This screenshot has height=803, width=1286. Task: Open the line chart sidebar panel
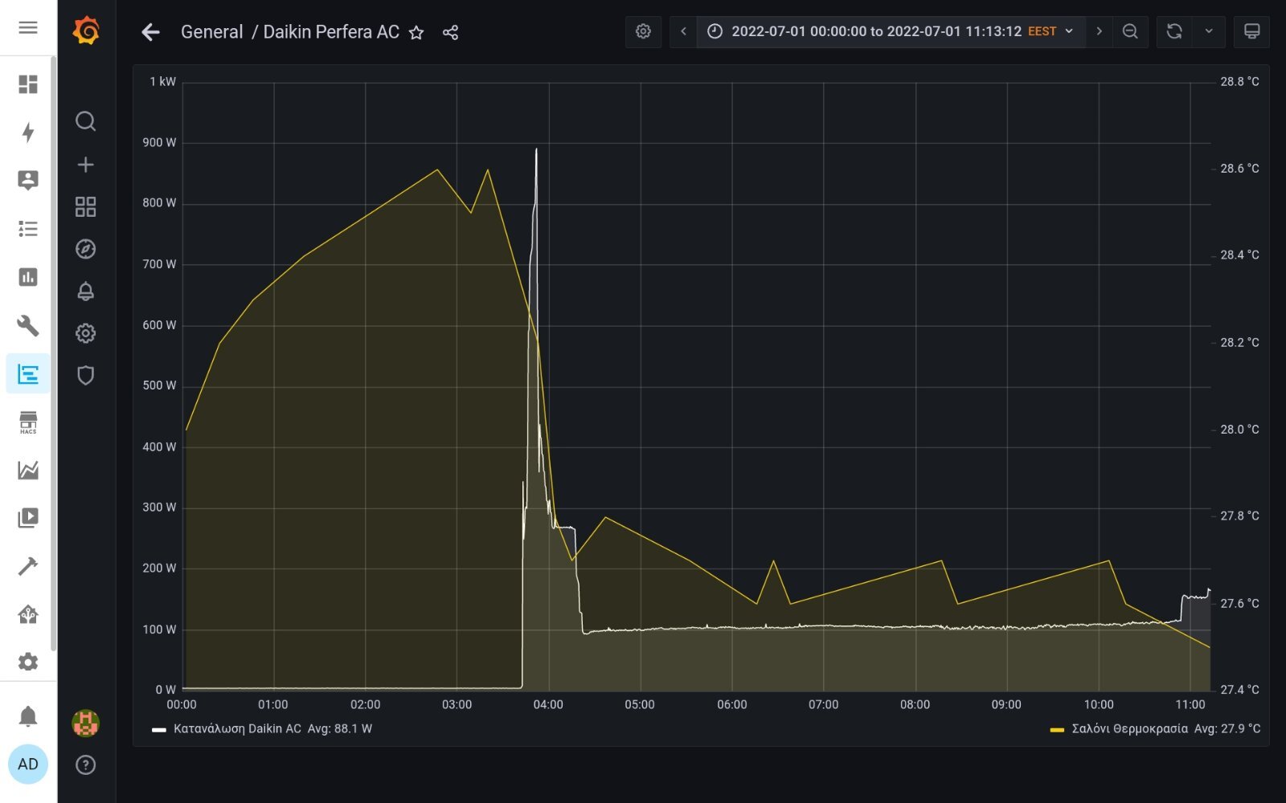[x=28, y=470]
